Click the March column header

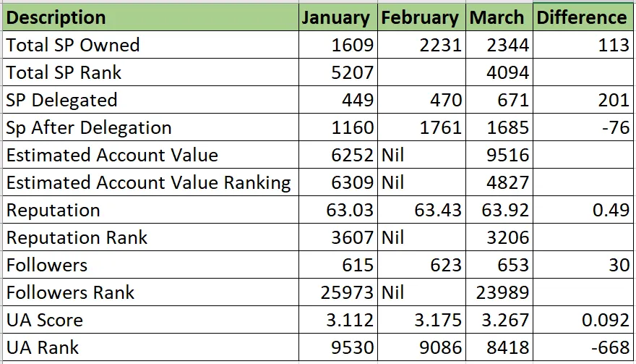pos(497,17)
